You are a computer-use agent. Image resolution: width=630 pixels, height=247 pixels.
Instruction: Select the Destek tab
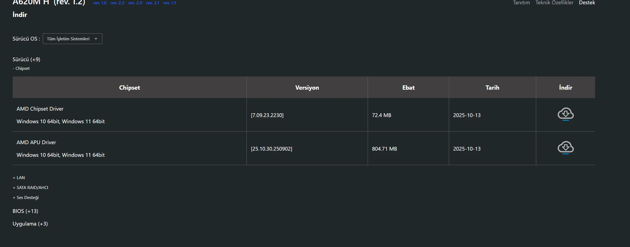tap(587, 3)
